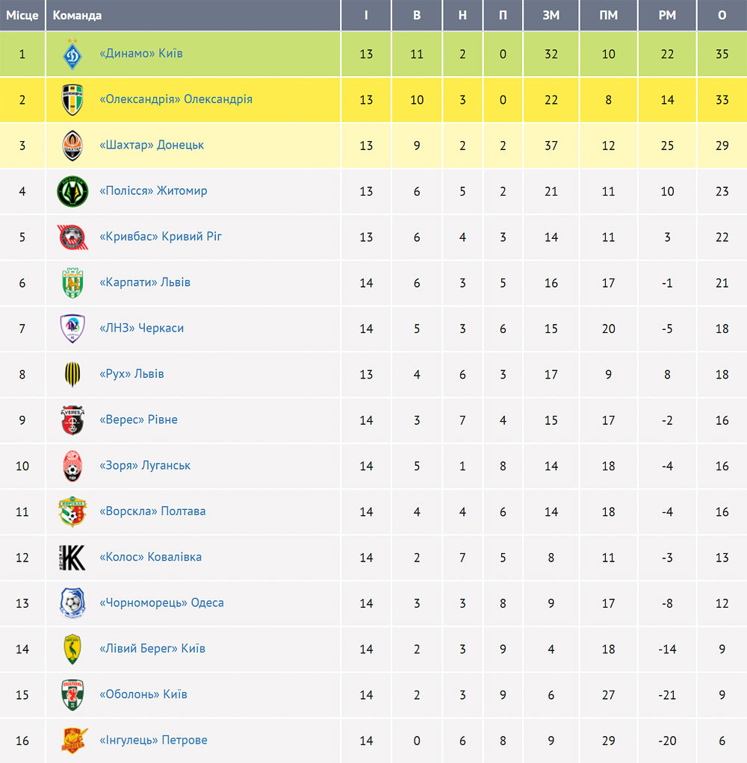This screenshot has height=763, width=747.
Task: Open the «Ворскла» Полтава team page
Action: click(x=152, y=511)
